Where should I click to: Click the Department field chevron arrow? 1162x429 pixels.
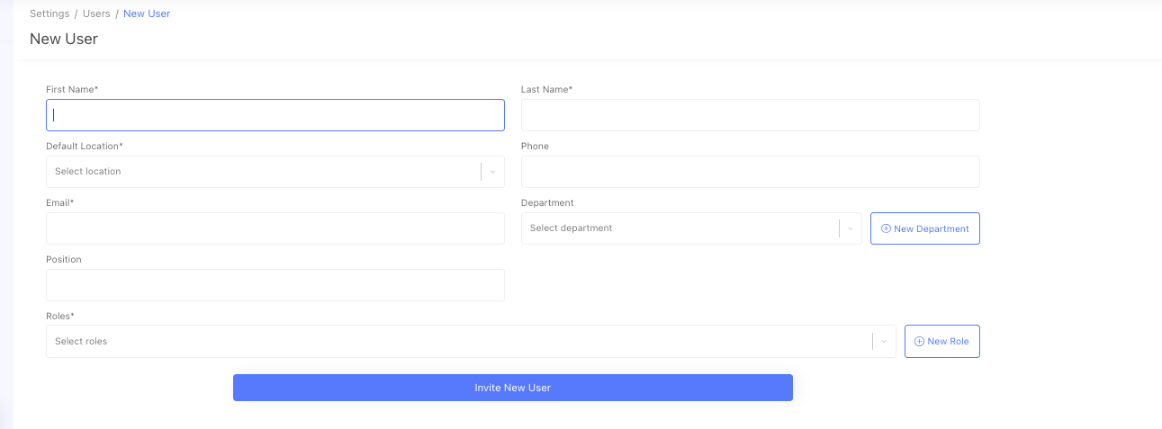pos(851,228)
